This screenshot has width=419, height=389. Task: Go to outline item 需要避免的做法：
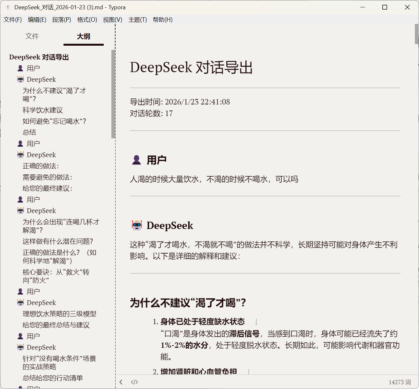[48, 177]
